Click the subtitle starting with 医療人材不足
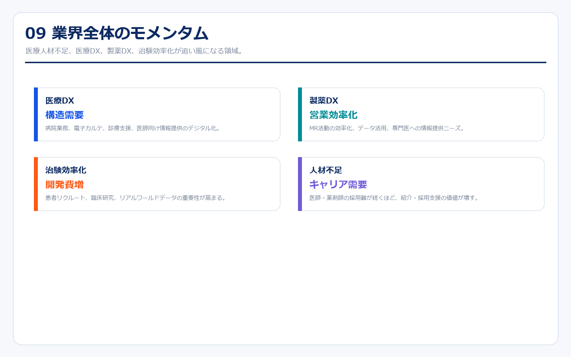The height and width of the screenshot is (357, 571). pos(135,51)
